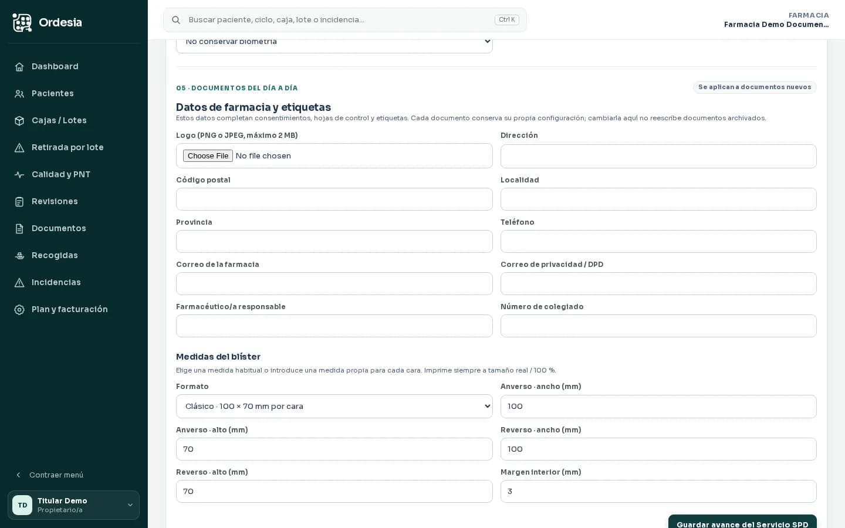This screenshot has height=528, width=845.
Task: Click the Documentos file icon
Action: coord(19,229)
